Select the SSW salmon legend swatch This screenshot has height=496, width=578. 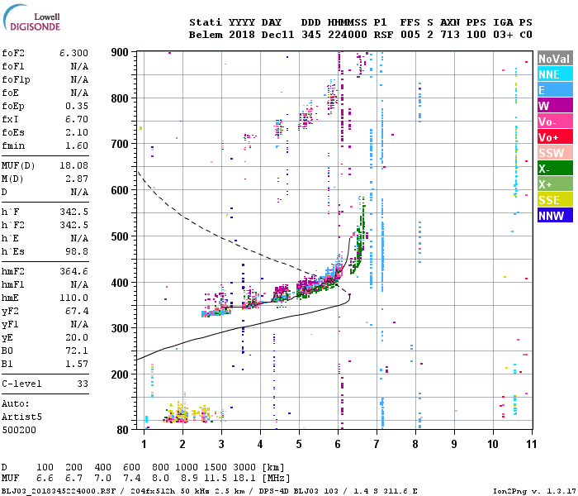(555, 153)
